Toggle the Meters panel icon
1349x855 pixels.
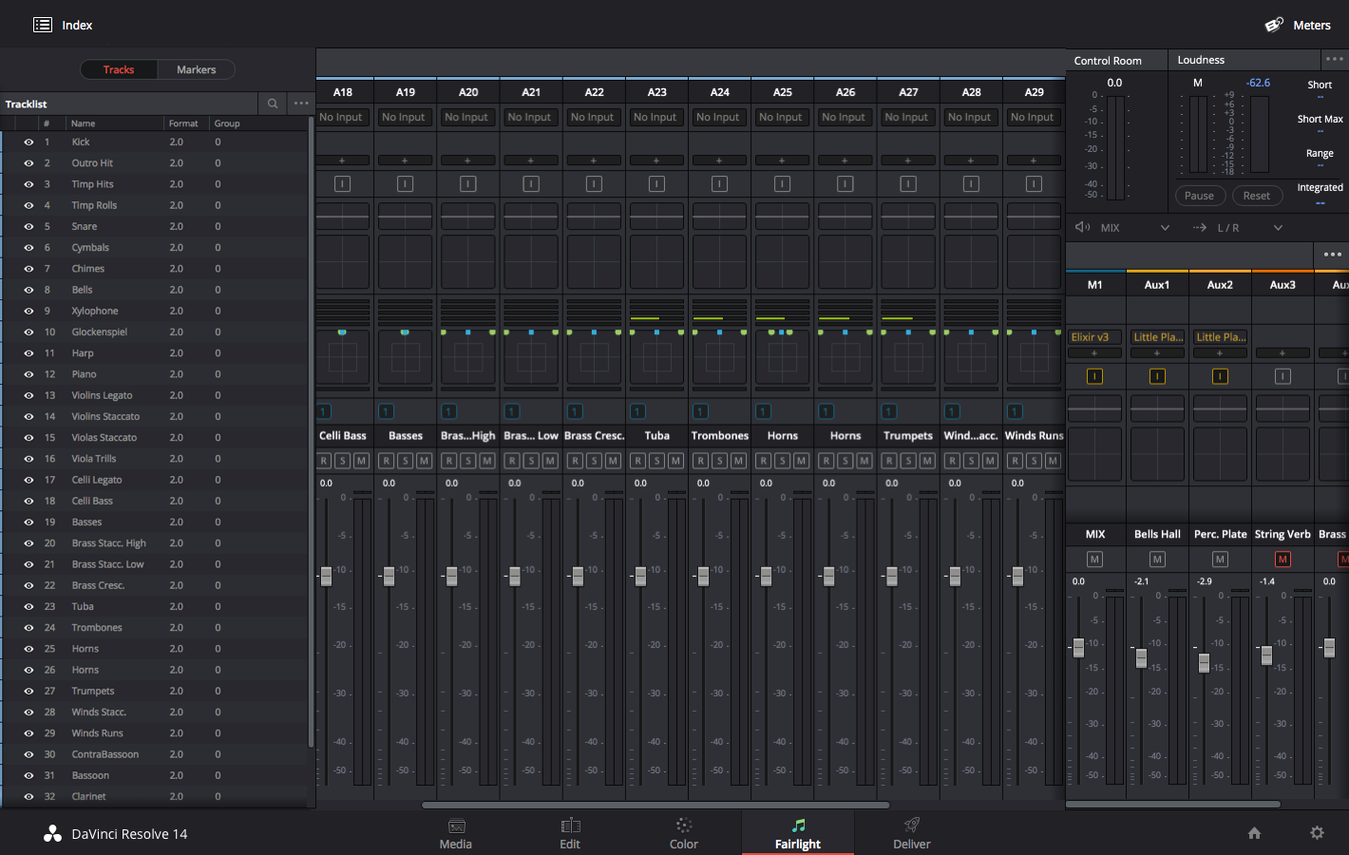[x=1274, y=25]
